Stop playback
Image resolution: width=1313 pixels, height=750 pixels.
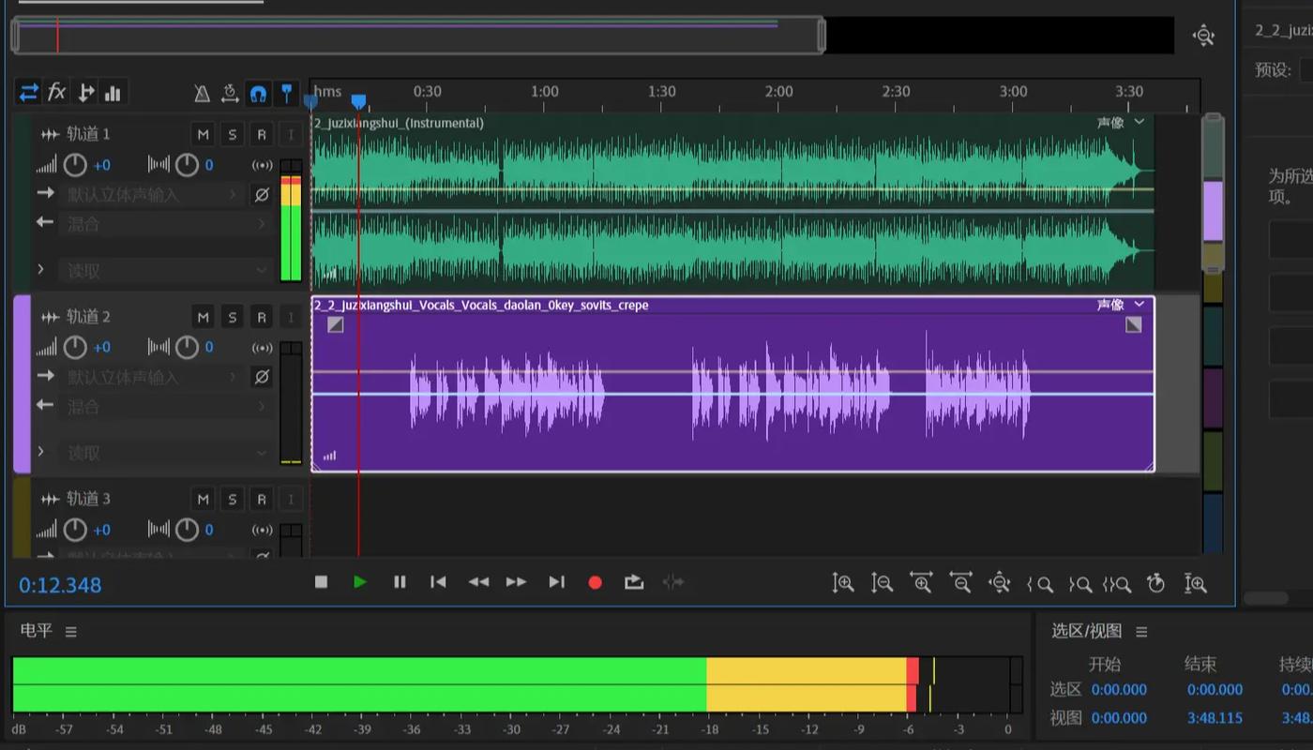pyautogui.click(x=321, y=581)
